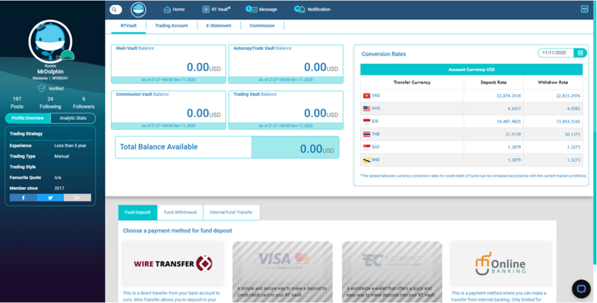Viewport: 597px width, 303px height.
Task: Click the Malaysia flag icon for MYR
Action: click(x=367, y=109)
